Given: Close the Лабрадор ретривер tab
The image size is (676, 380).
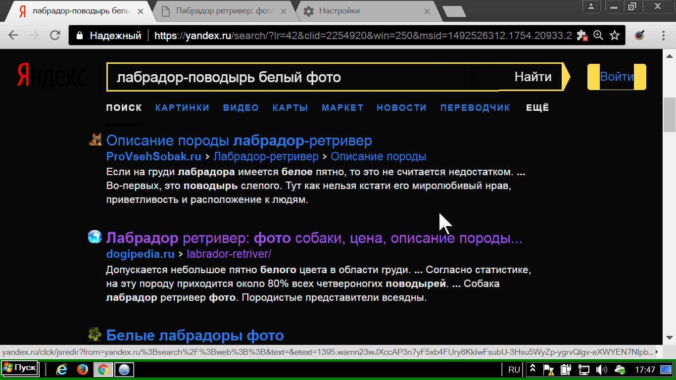Looking at the screenshot, I should point(284,11).
